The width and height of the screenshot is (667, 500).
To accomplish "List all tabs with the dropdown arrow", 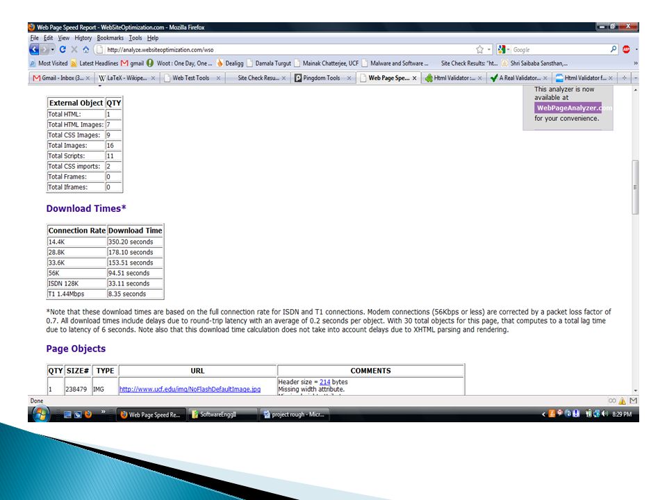I will [635, 78].
